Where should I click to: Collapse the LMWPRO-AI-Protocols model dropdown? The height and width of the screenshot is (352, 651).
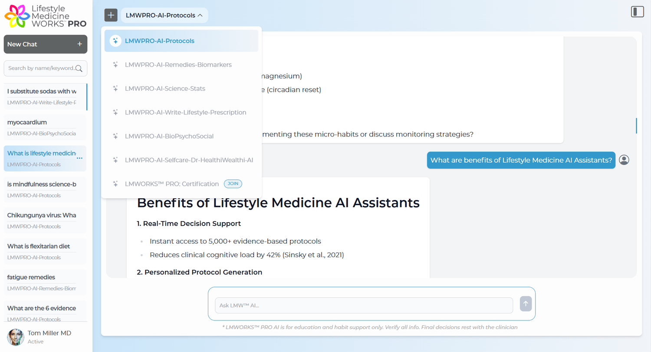pos(164,15)
